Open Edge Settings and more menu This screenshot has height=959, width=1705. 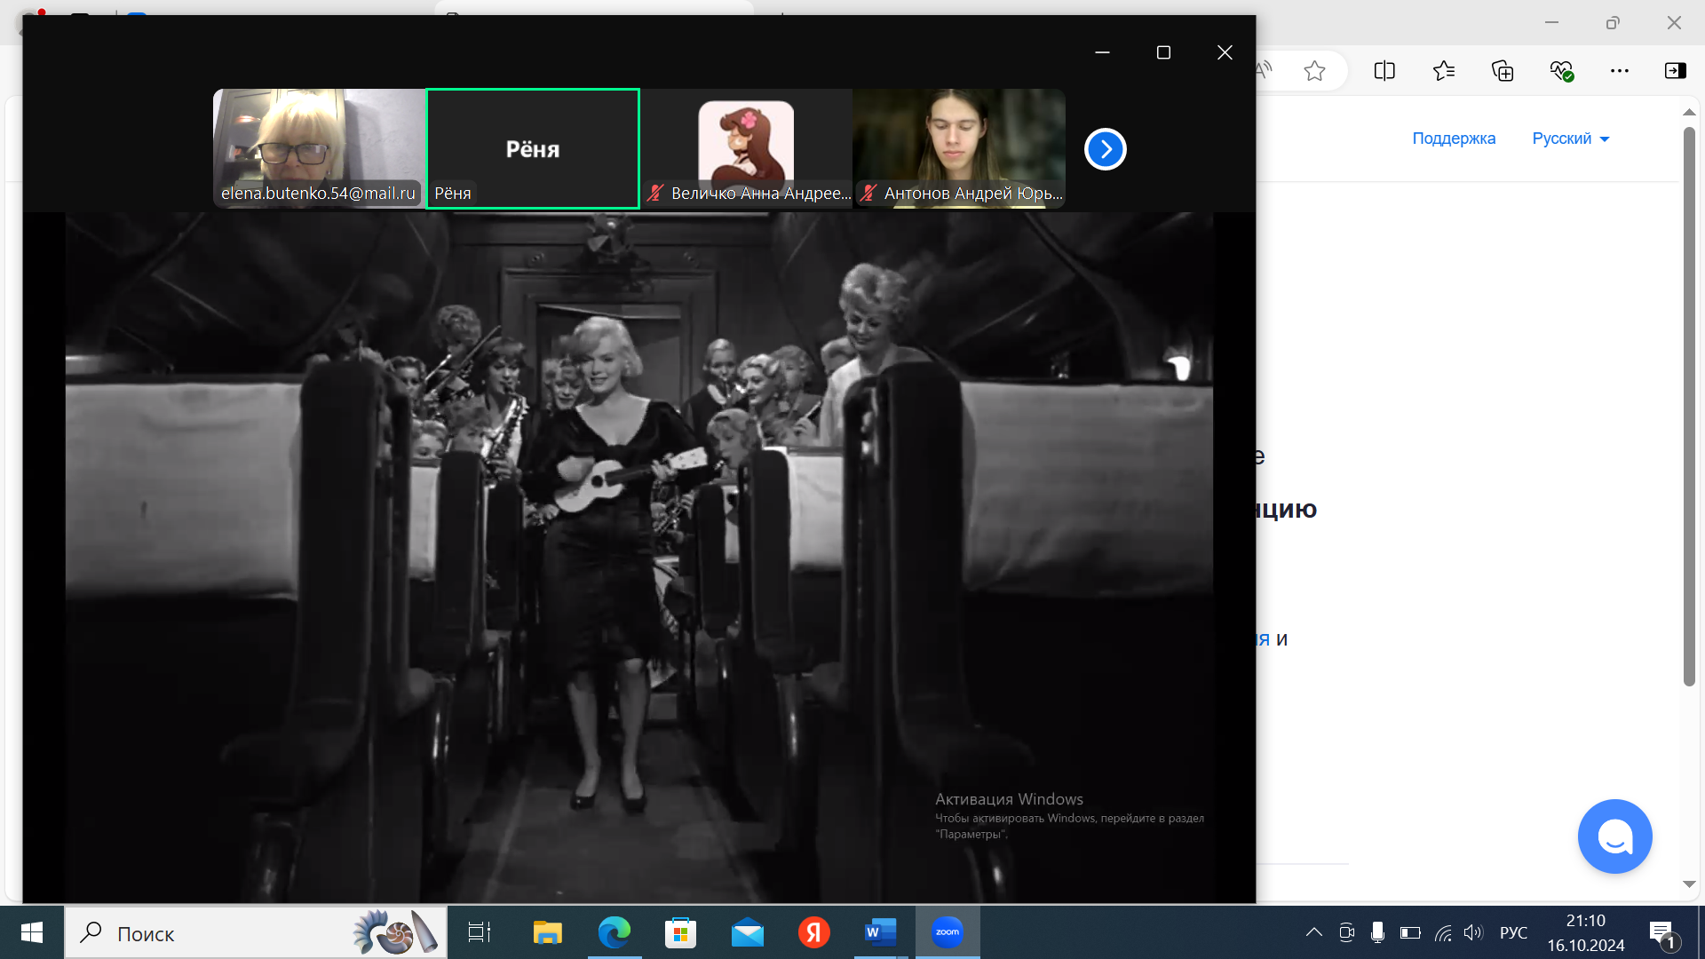click(x=1620, y=71)
